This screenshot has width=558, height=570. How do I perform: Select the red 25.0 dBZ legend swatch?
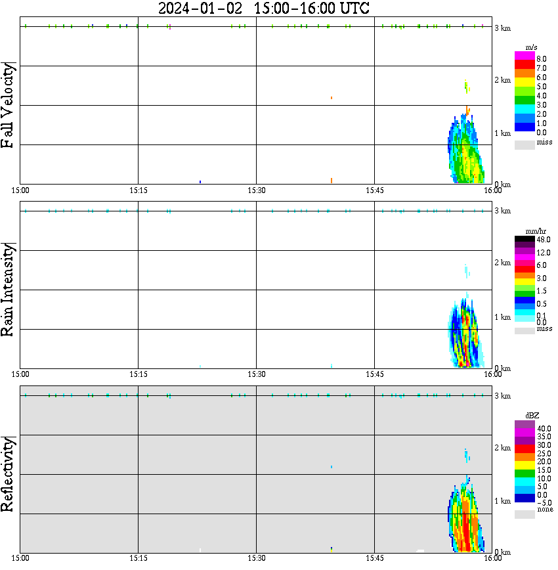(x=525, y=449)
